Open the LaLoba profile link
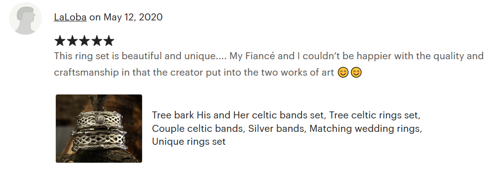This screenshot has height=192, width=496. pos(70,17)
